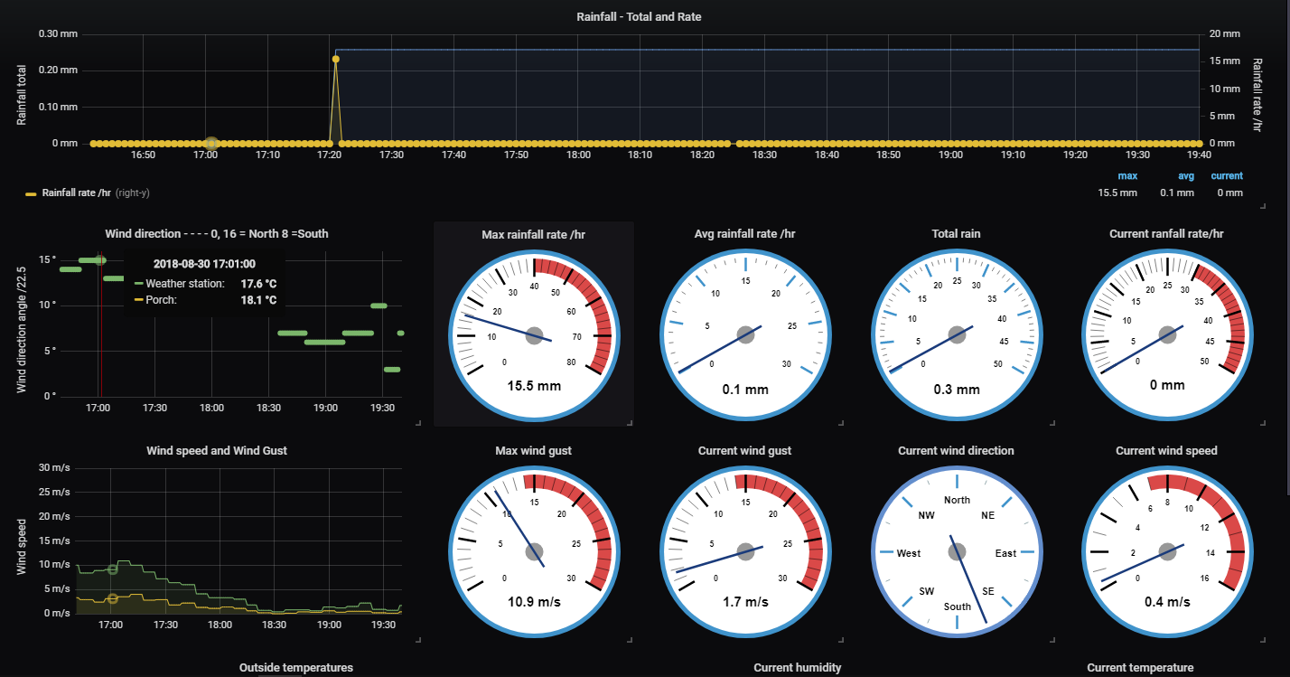Expand the Current wind direction panel title menu
Screen dimensions: 1290x677
(956, 450)
